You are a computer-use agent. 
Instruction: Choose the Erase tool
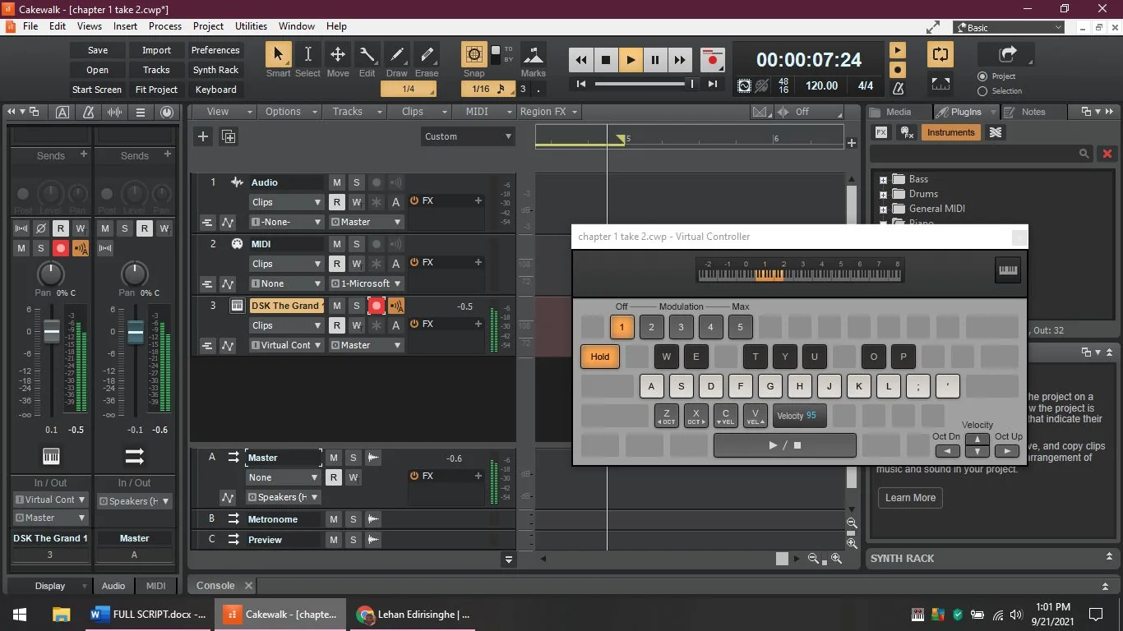pos(427,55)
